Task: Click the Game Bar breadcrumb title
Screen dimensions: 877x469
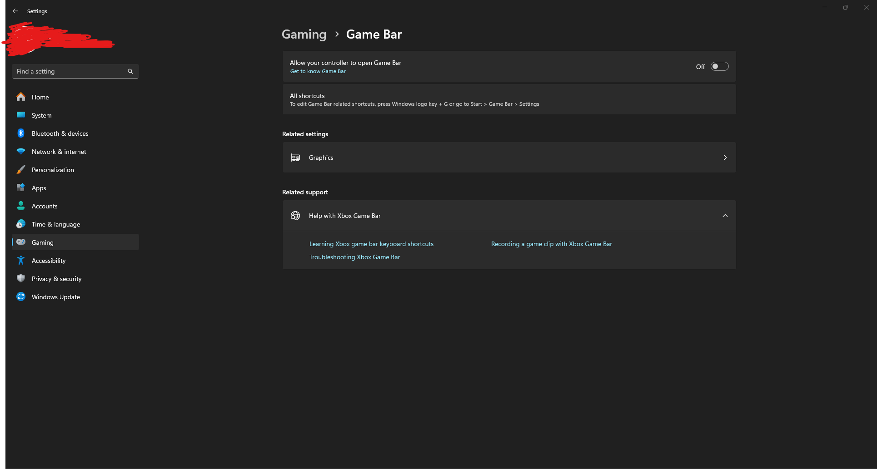Action: click(374, 35)
